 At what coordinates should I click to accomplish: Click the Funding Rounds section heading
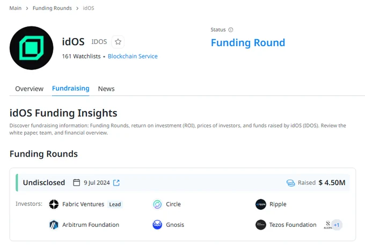[43, 154]
